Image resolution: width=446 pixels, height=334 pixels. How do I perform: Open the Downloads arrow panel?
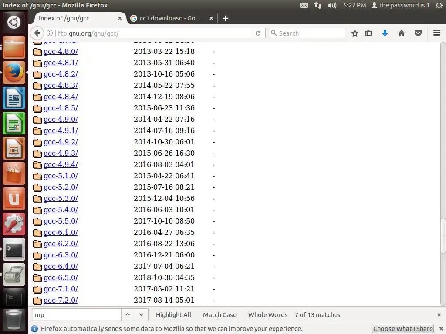click(x=385, y=33)
